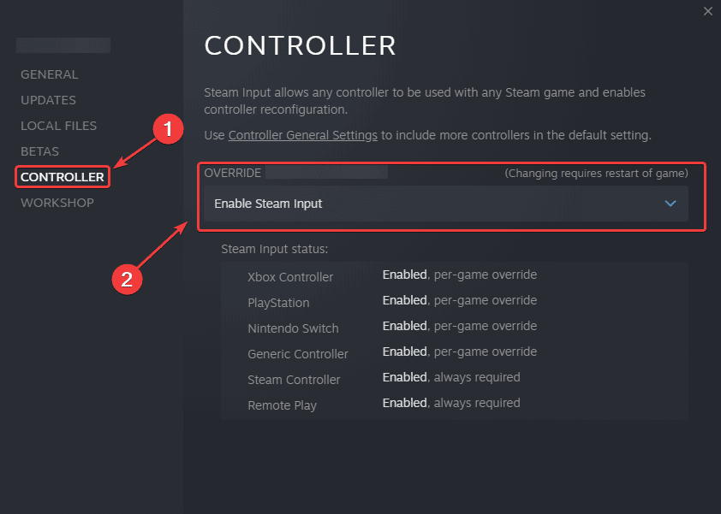
Task: Click the red number 1 annotation badge
Action: pos(168,129)
